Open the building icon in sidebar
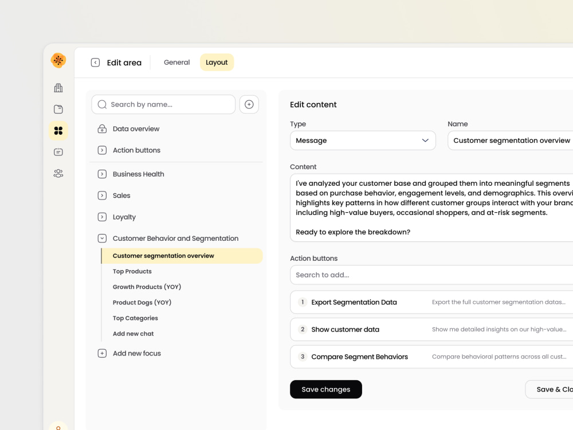Image resolution: width=573 pixels, height=430 pixels. [x=58, y=88]
